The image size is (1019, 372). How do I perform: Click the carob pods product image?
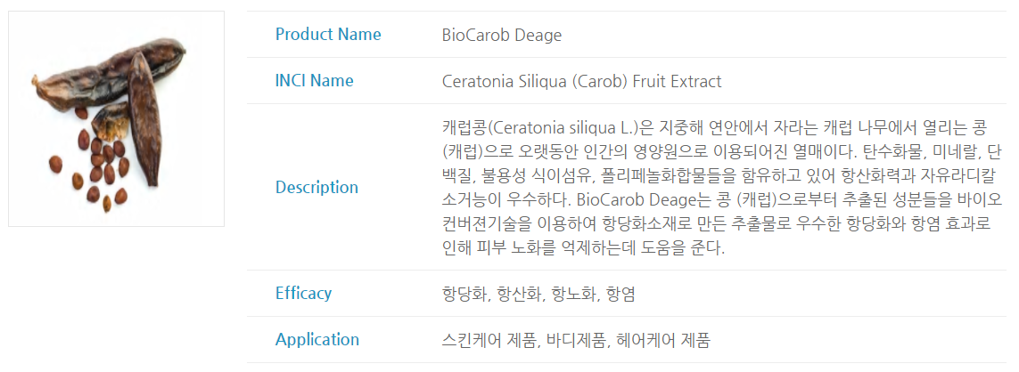[x=116, y=118]
